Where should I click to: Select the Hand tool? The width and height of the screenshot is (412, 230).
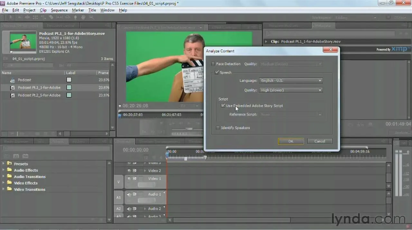click(x=83, y=17)
